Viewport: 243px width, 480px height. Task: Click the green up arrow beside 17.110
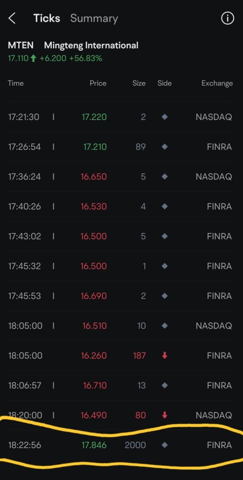point(34,58)
